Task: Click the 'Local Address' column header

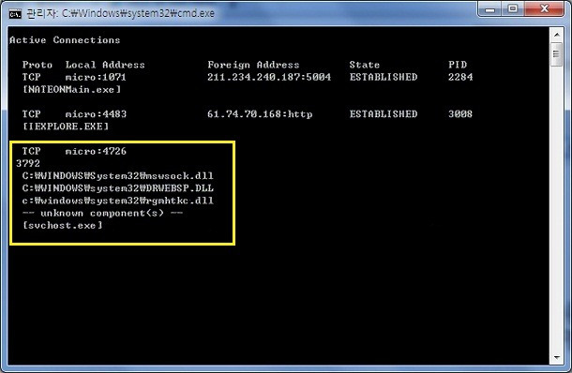Action: point(105,65)
